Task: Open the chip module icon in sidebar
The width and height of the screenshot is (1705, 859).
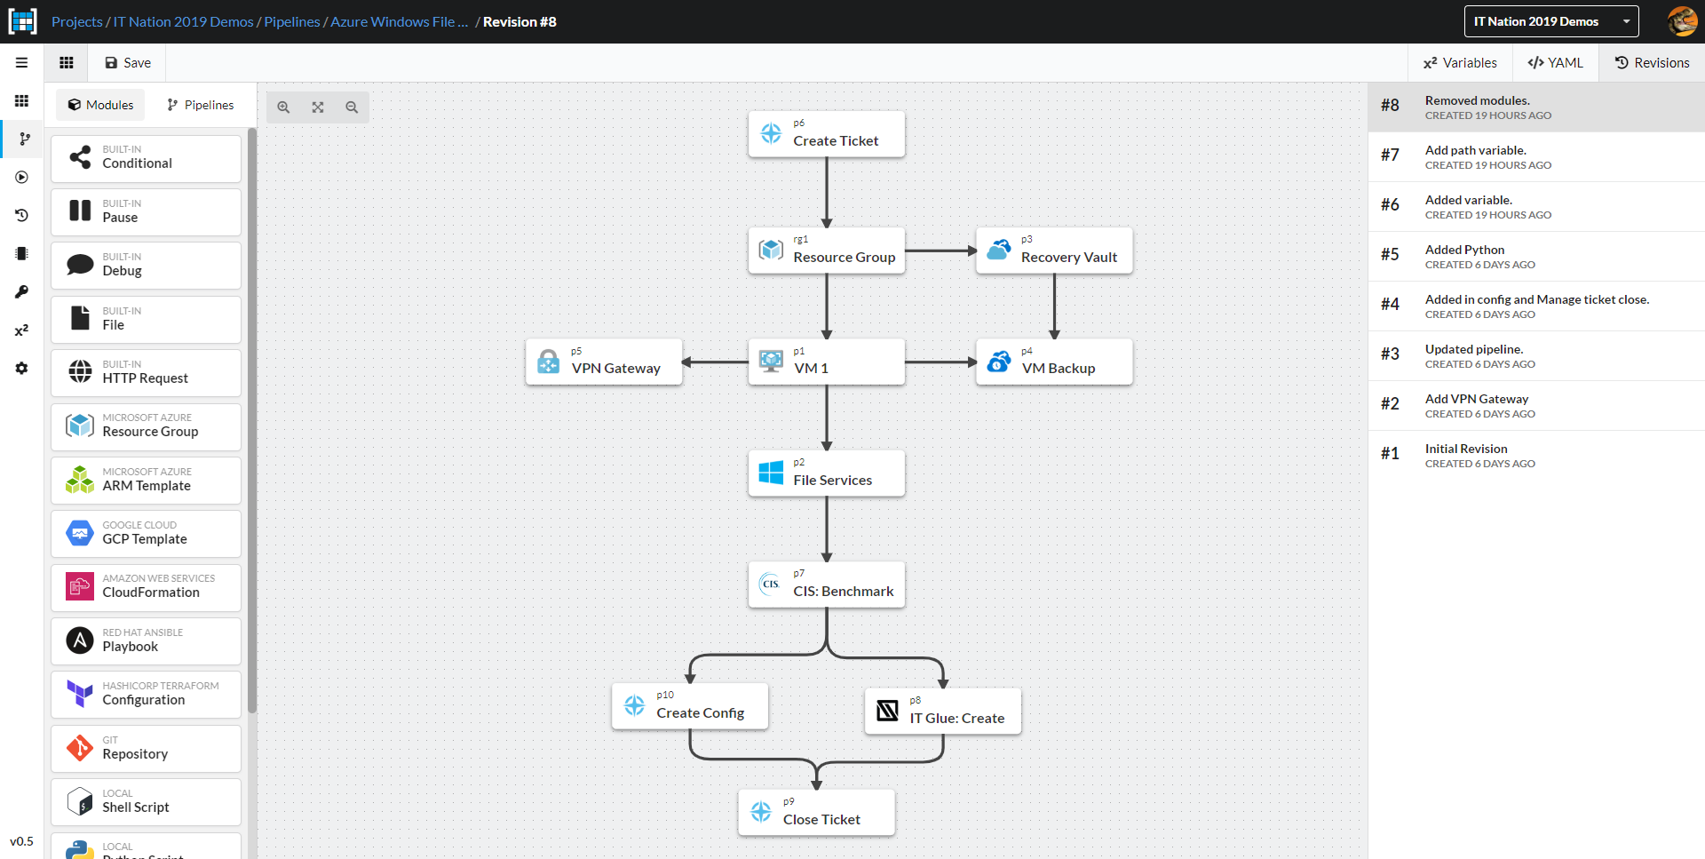Action: tap(21, 254)
